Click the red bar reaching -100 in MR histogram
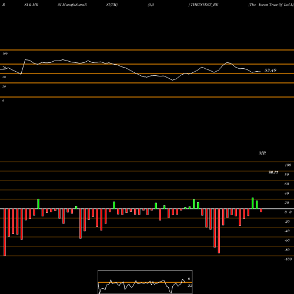This screenshot has width=294, height=294. [x=5, y=232]
